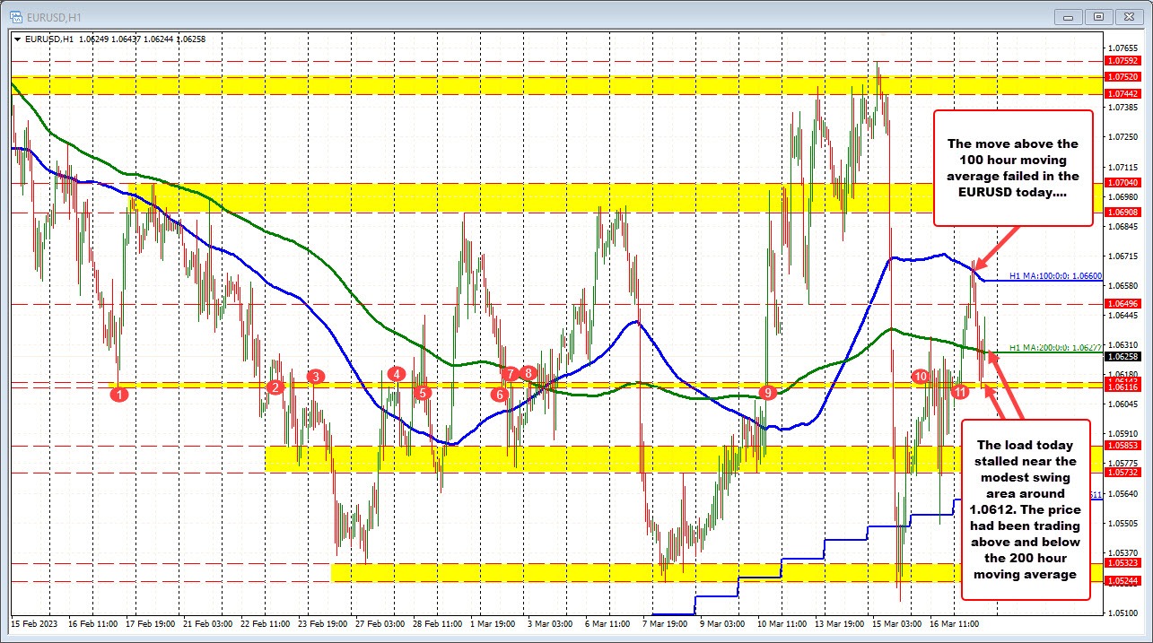Click the current price tag 1.06258

pos(1123,356)
